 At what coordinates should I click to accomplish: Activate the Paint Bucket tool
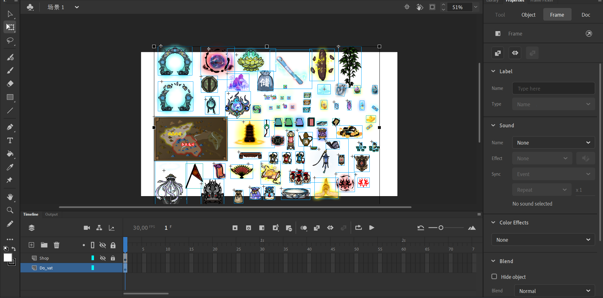pyautogui.click(x=10, y=154)
